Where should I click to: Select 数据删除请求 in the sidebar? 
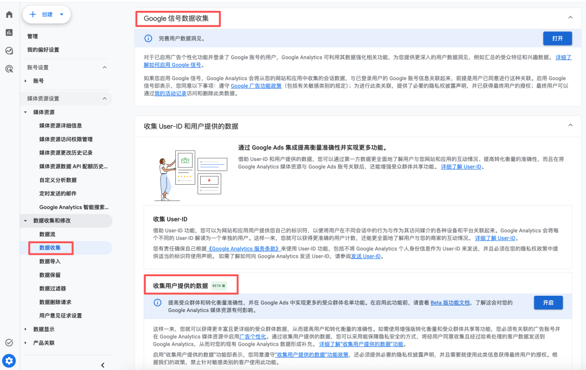click(55, 302)
